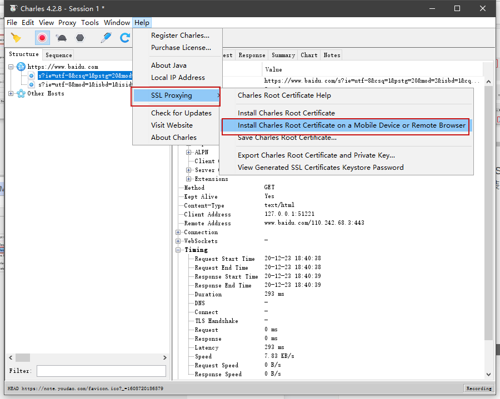This screenshot has height=399, width=500.
Task: Click the vertical scrollbar down arrow
Action: click(488, 375)
